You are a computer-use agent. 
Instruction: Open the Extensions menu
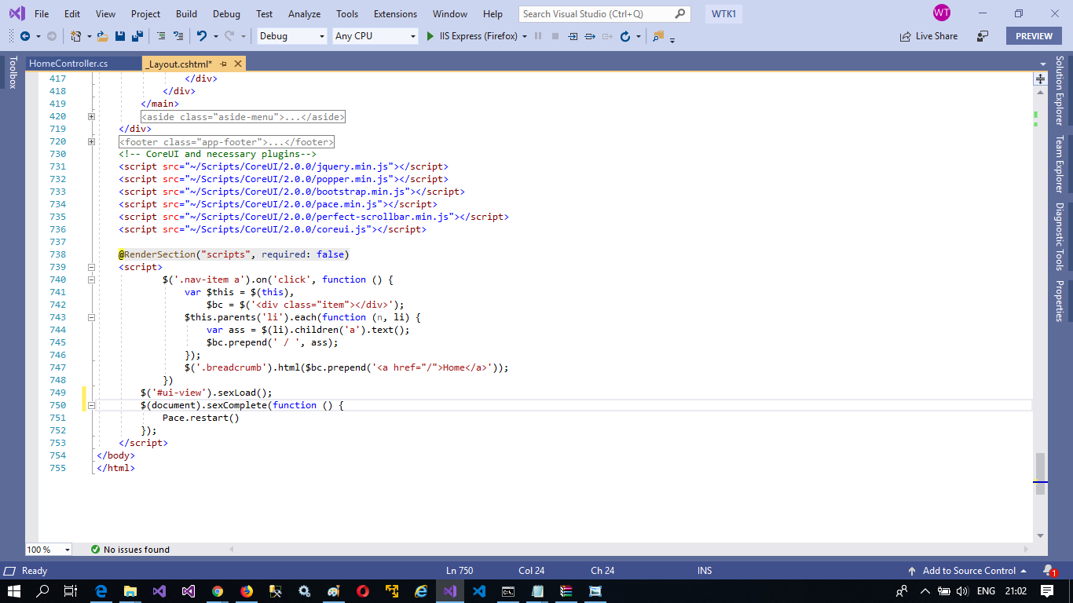pos(395,14)
